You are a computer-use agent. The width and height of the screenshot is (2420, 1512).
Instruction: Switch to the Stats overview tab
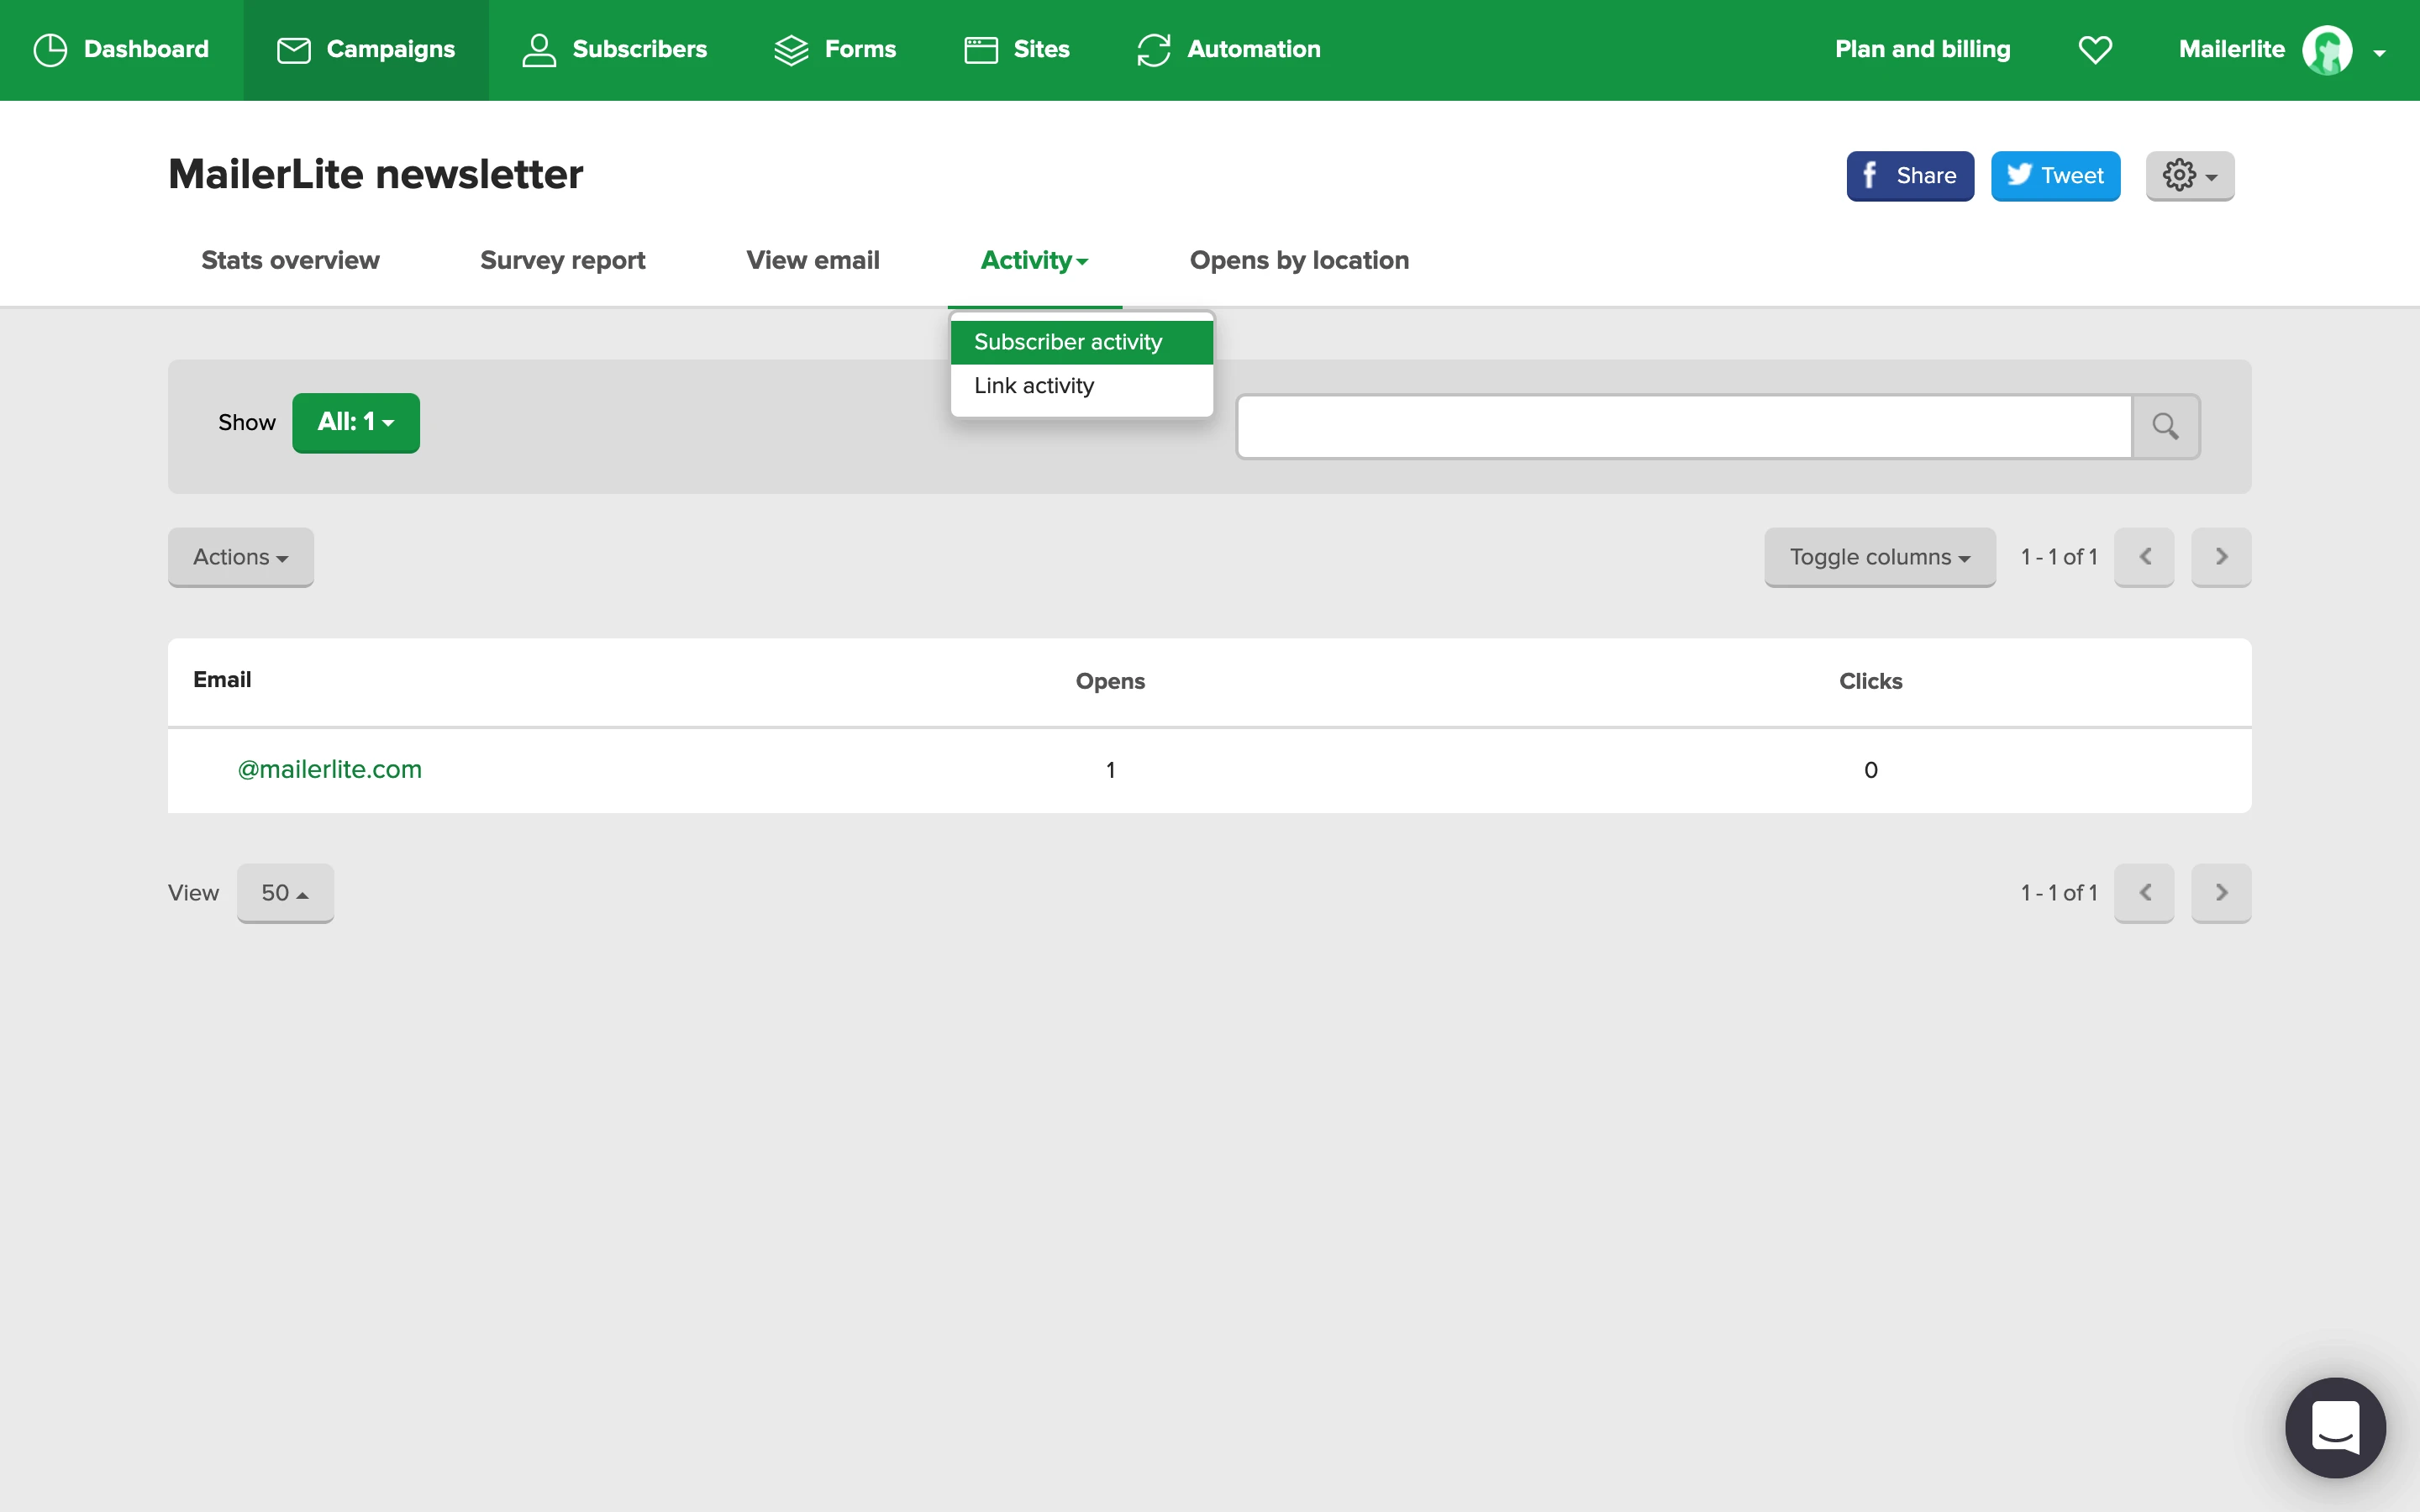click(x=290, y=261)
